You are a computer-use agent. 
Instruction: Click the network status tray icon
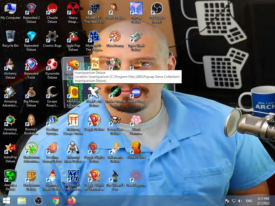[x=234, y=201]
